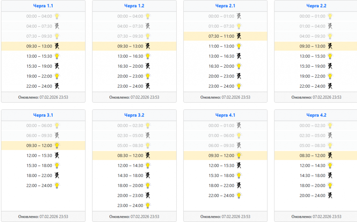Click power-off icon for 07:30 – 11:00 in Черга 2.1
This screenshot has height=222, width=357.
coord(239,36)
